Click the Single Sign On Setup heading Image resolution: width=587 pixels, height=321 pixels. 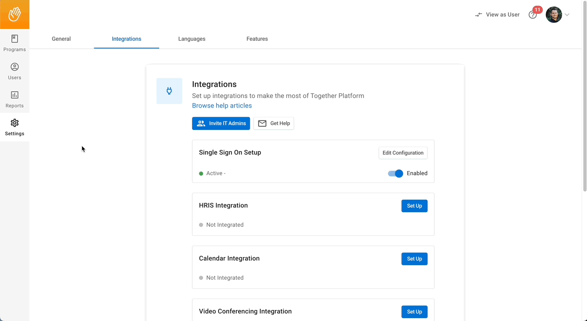(x=230, y=152)
